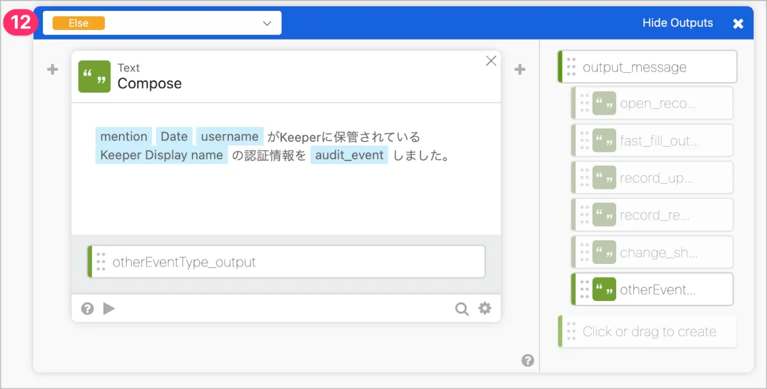The width and height of the screenshot is (767, 389).
Task: Click the Keeper Display name token
Action: pyautogui.click(x=162, y=155)
